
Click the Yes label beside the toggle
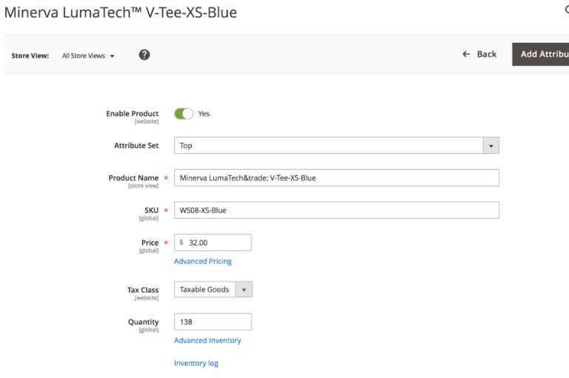click(204, 114)
